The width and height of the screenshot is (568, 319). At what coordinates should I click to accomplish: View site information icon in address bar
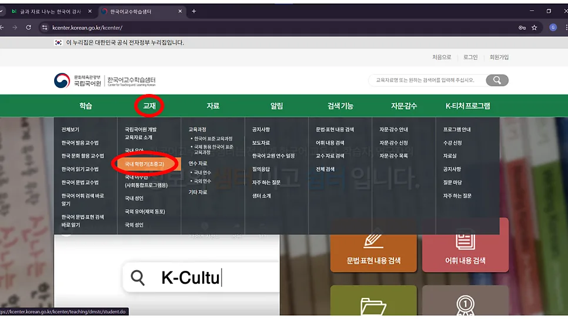(45, 28)
